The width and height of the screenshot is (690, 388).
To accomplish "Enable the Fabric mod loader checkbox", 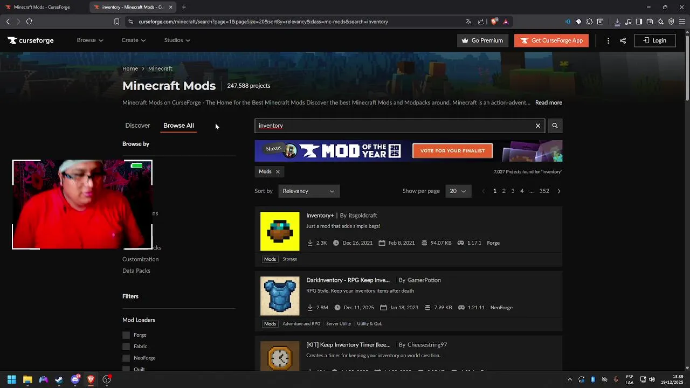I will click(x=126, y=347).
